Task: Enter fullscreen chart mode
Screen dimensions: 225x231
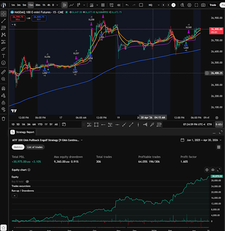Action: click(x=196, y=5)
